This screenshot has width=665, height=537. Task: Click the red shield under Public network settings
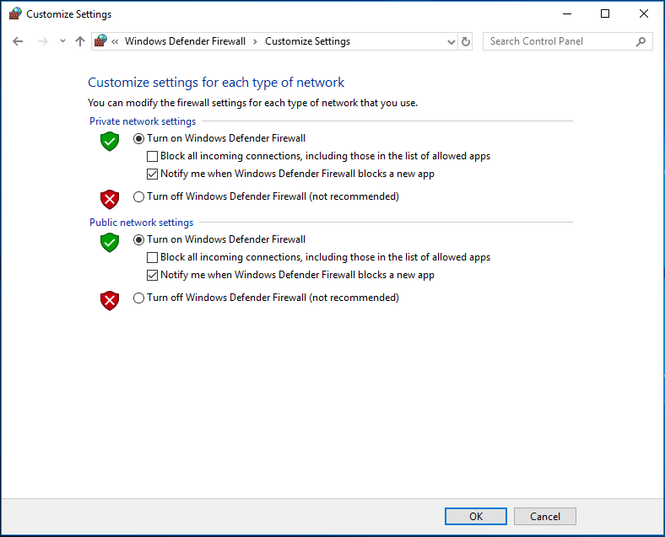pyautogui.click(x=110, y=300)
